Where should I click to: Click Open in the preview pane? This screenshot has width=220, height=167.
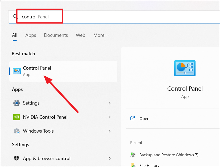click(x=144, y=119)
